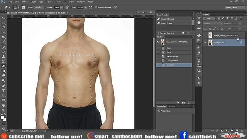The height and width of the screenshot is (139, 247).
Task: Open the Tool Presets panel menu
Action: coord(193,15)
